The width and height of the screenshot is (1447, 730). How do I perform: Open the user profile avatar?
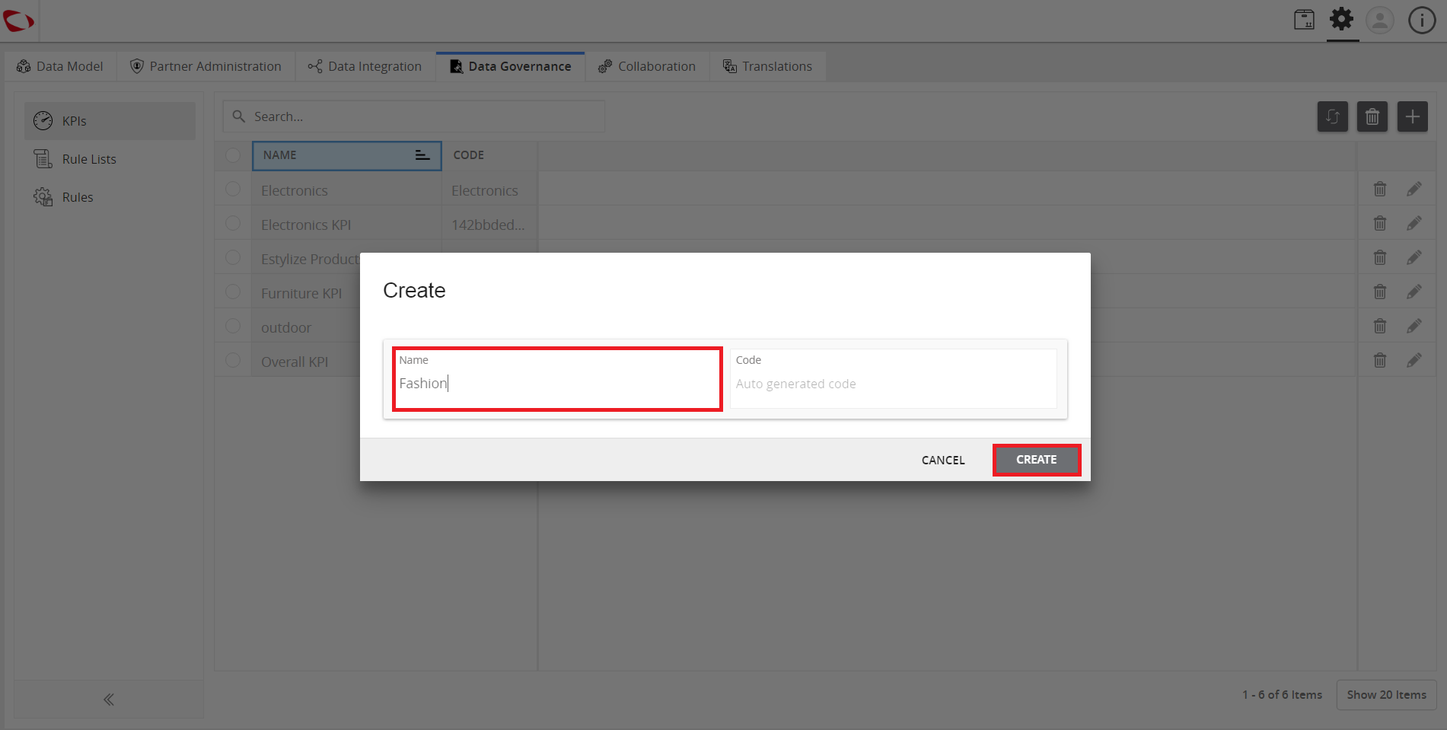[x=1379, y=20]
